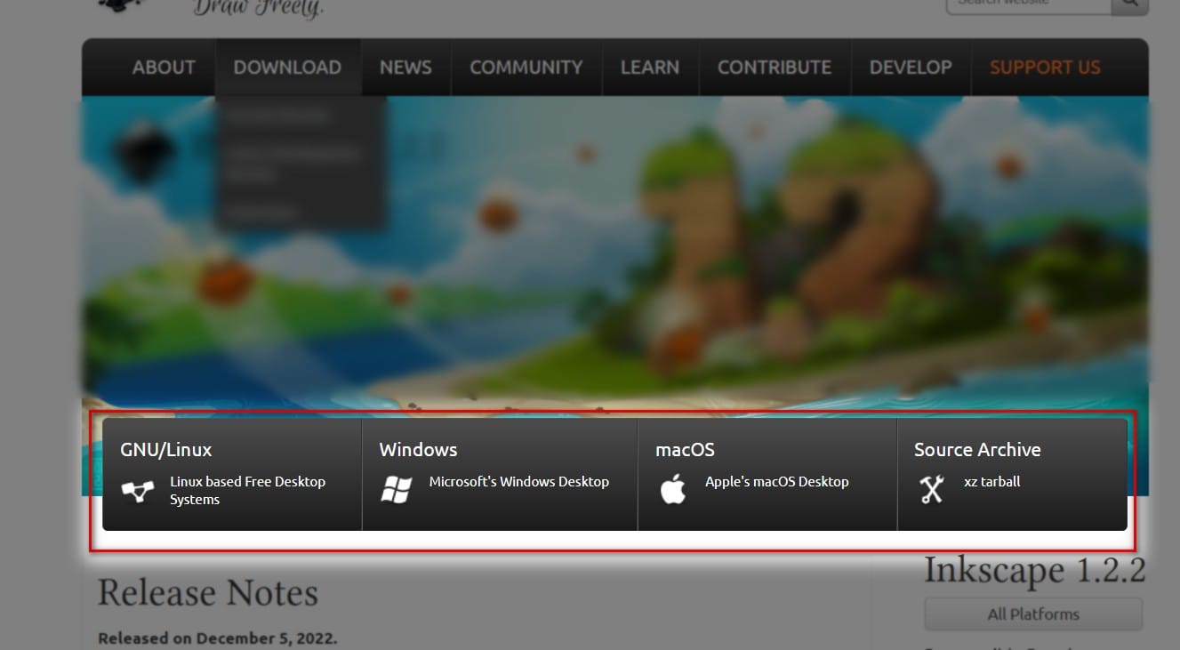The height and width of the screenshot is (650, 1180).
Task: Focus the Search website field
Action: [x=1029, y=4]
